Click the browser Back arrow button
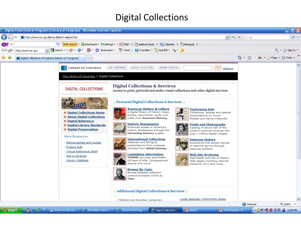This screenshot has width=301, height=226. click(x=4, y=37)
